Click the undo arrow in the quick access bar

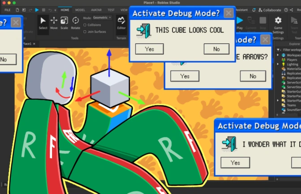(x=50, y=10)
